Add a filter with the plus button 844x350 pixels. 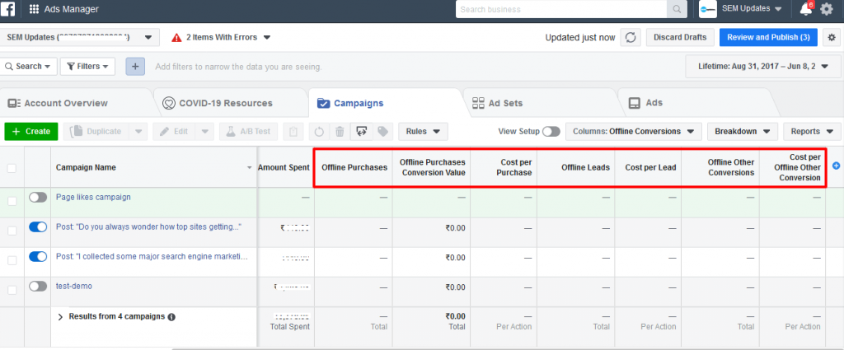[x=135, y=67]
